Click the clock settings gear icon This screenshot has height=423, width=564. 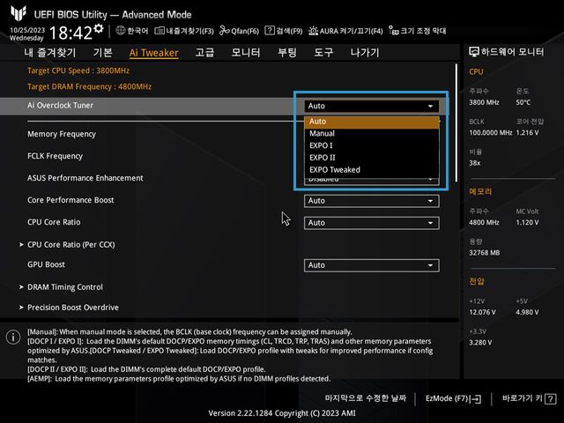(99, 29)
